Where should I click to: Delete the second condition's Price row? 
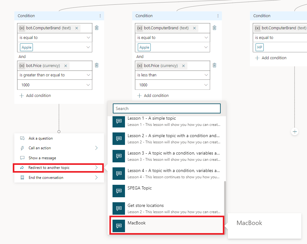(x=214, y=65)
